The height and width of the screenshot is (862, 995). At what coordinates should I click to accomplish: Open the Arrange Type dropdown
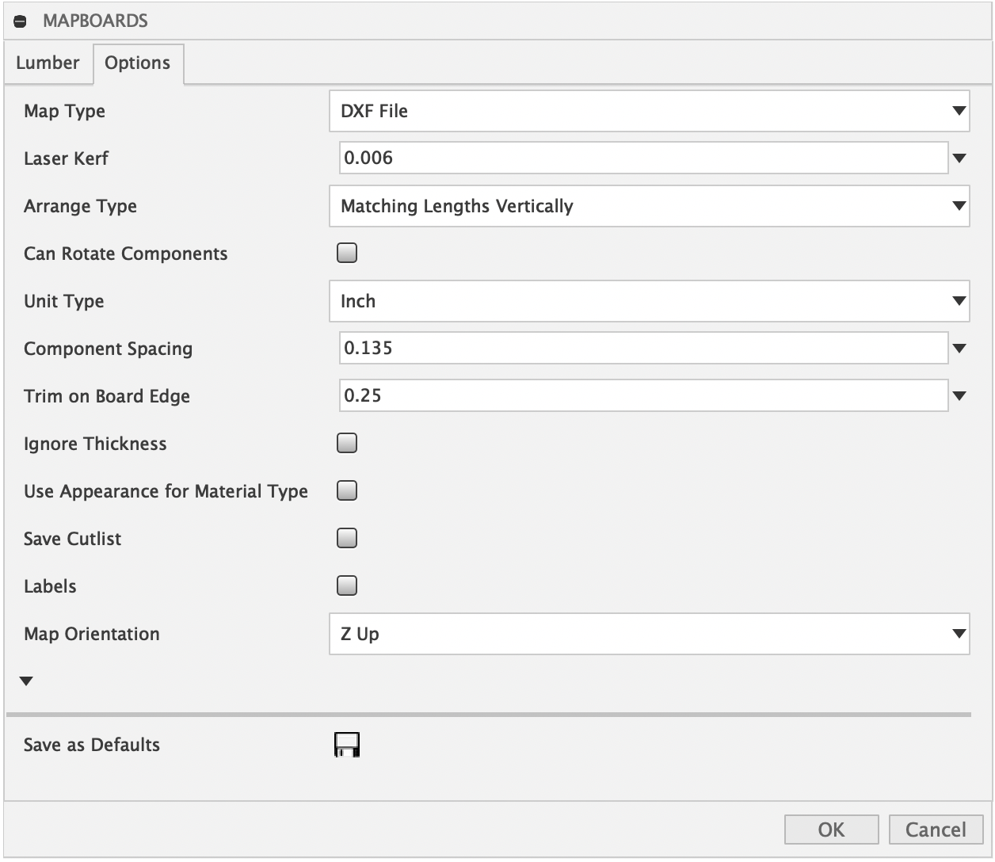(x=649, y=206)
